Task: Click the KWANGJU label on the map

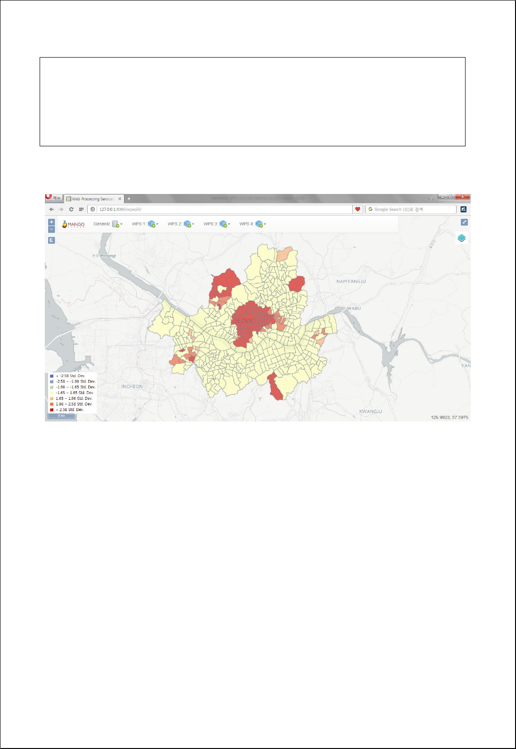Action: point(371,412)
